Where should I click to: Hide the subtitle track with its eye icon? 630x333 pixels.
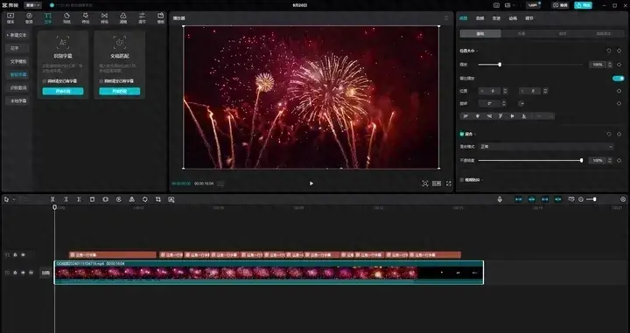[23, 254]
